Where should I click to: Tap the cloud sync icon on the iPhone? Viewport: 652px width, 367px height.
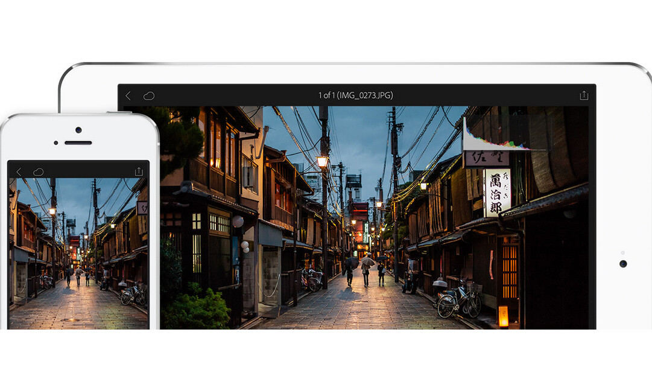click(x=38, y=171)
